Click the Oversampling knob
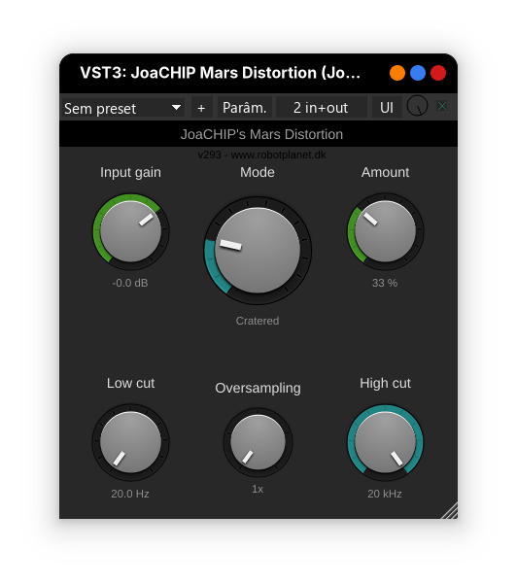This screenshot has height=584, width=517. pos(258,442)
